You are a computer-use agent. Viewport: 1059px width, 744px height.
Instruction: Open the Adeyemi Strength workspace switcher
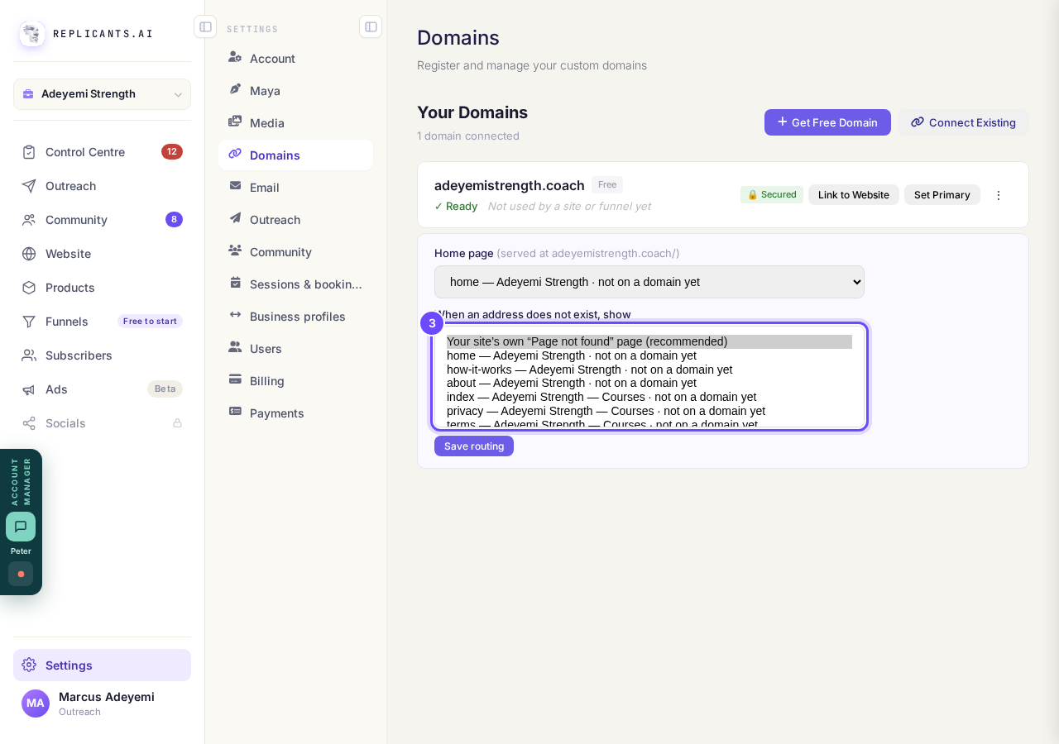point(102,94)
